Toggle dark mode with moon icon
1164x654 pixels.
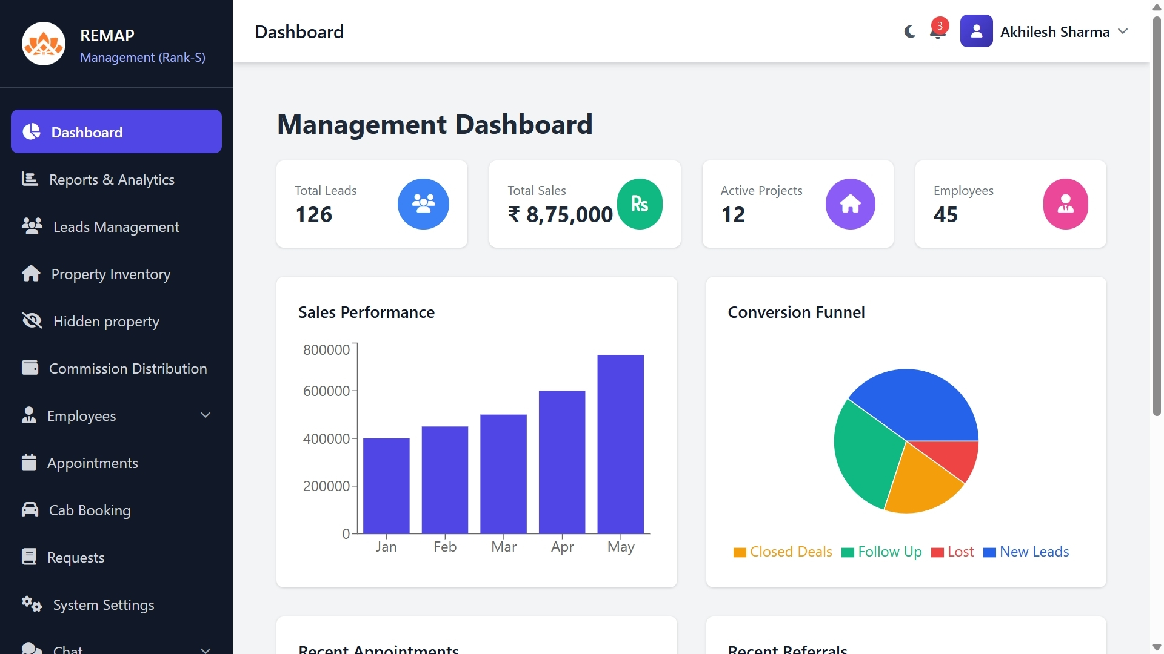(910, 31)
